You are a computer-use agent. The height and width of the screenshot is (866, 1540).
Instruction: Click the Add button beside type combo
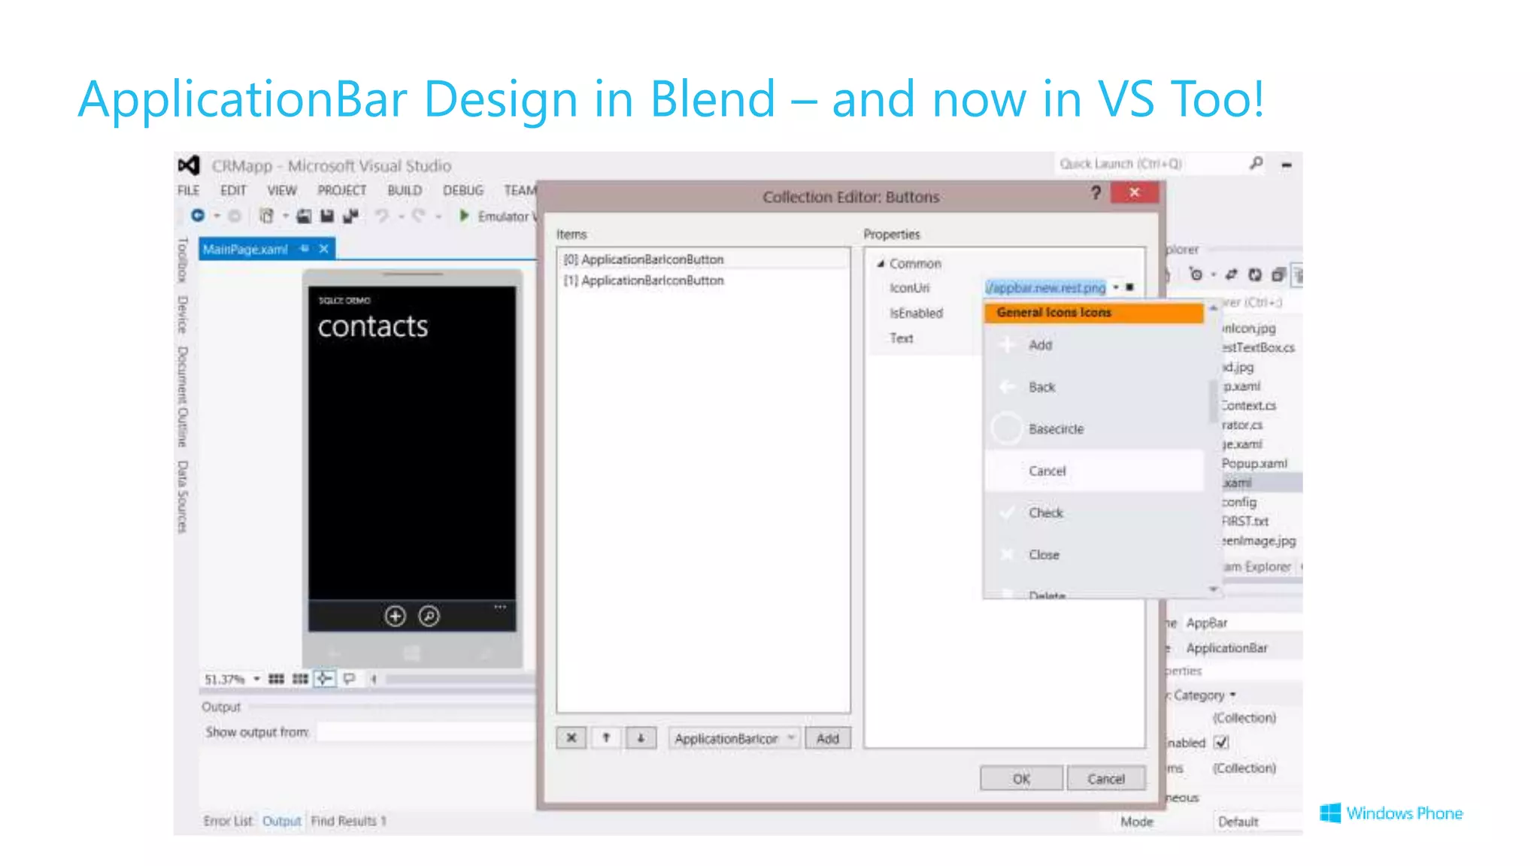point(828,738)
